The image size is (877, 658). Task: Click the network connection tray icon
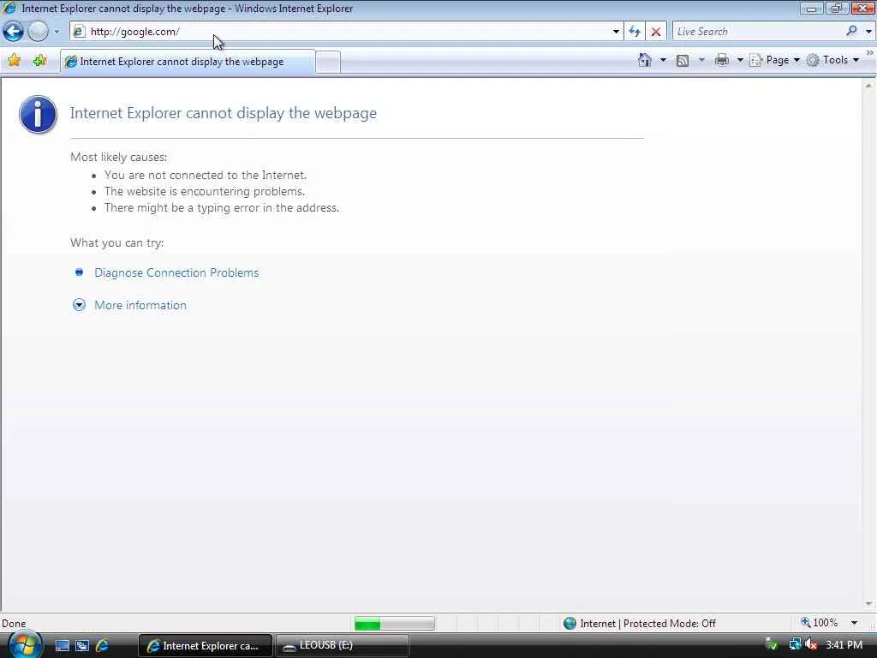(x=795, y=645)
